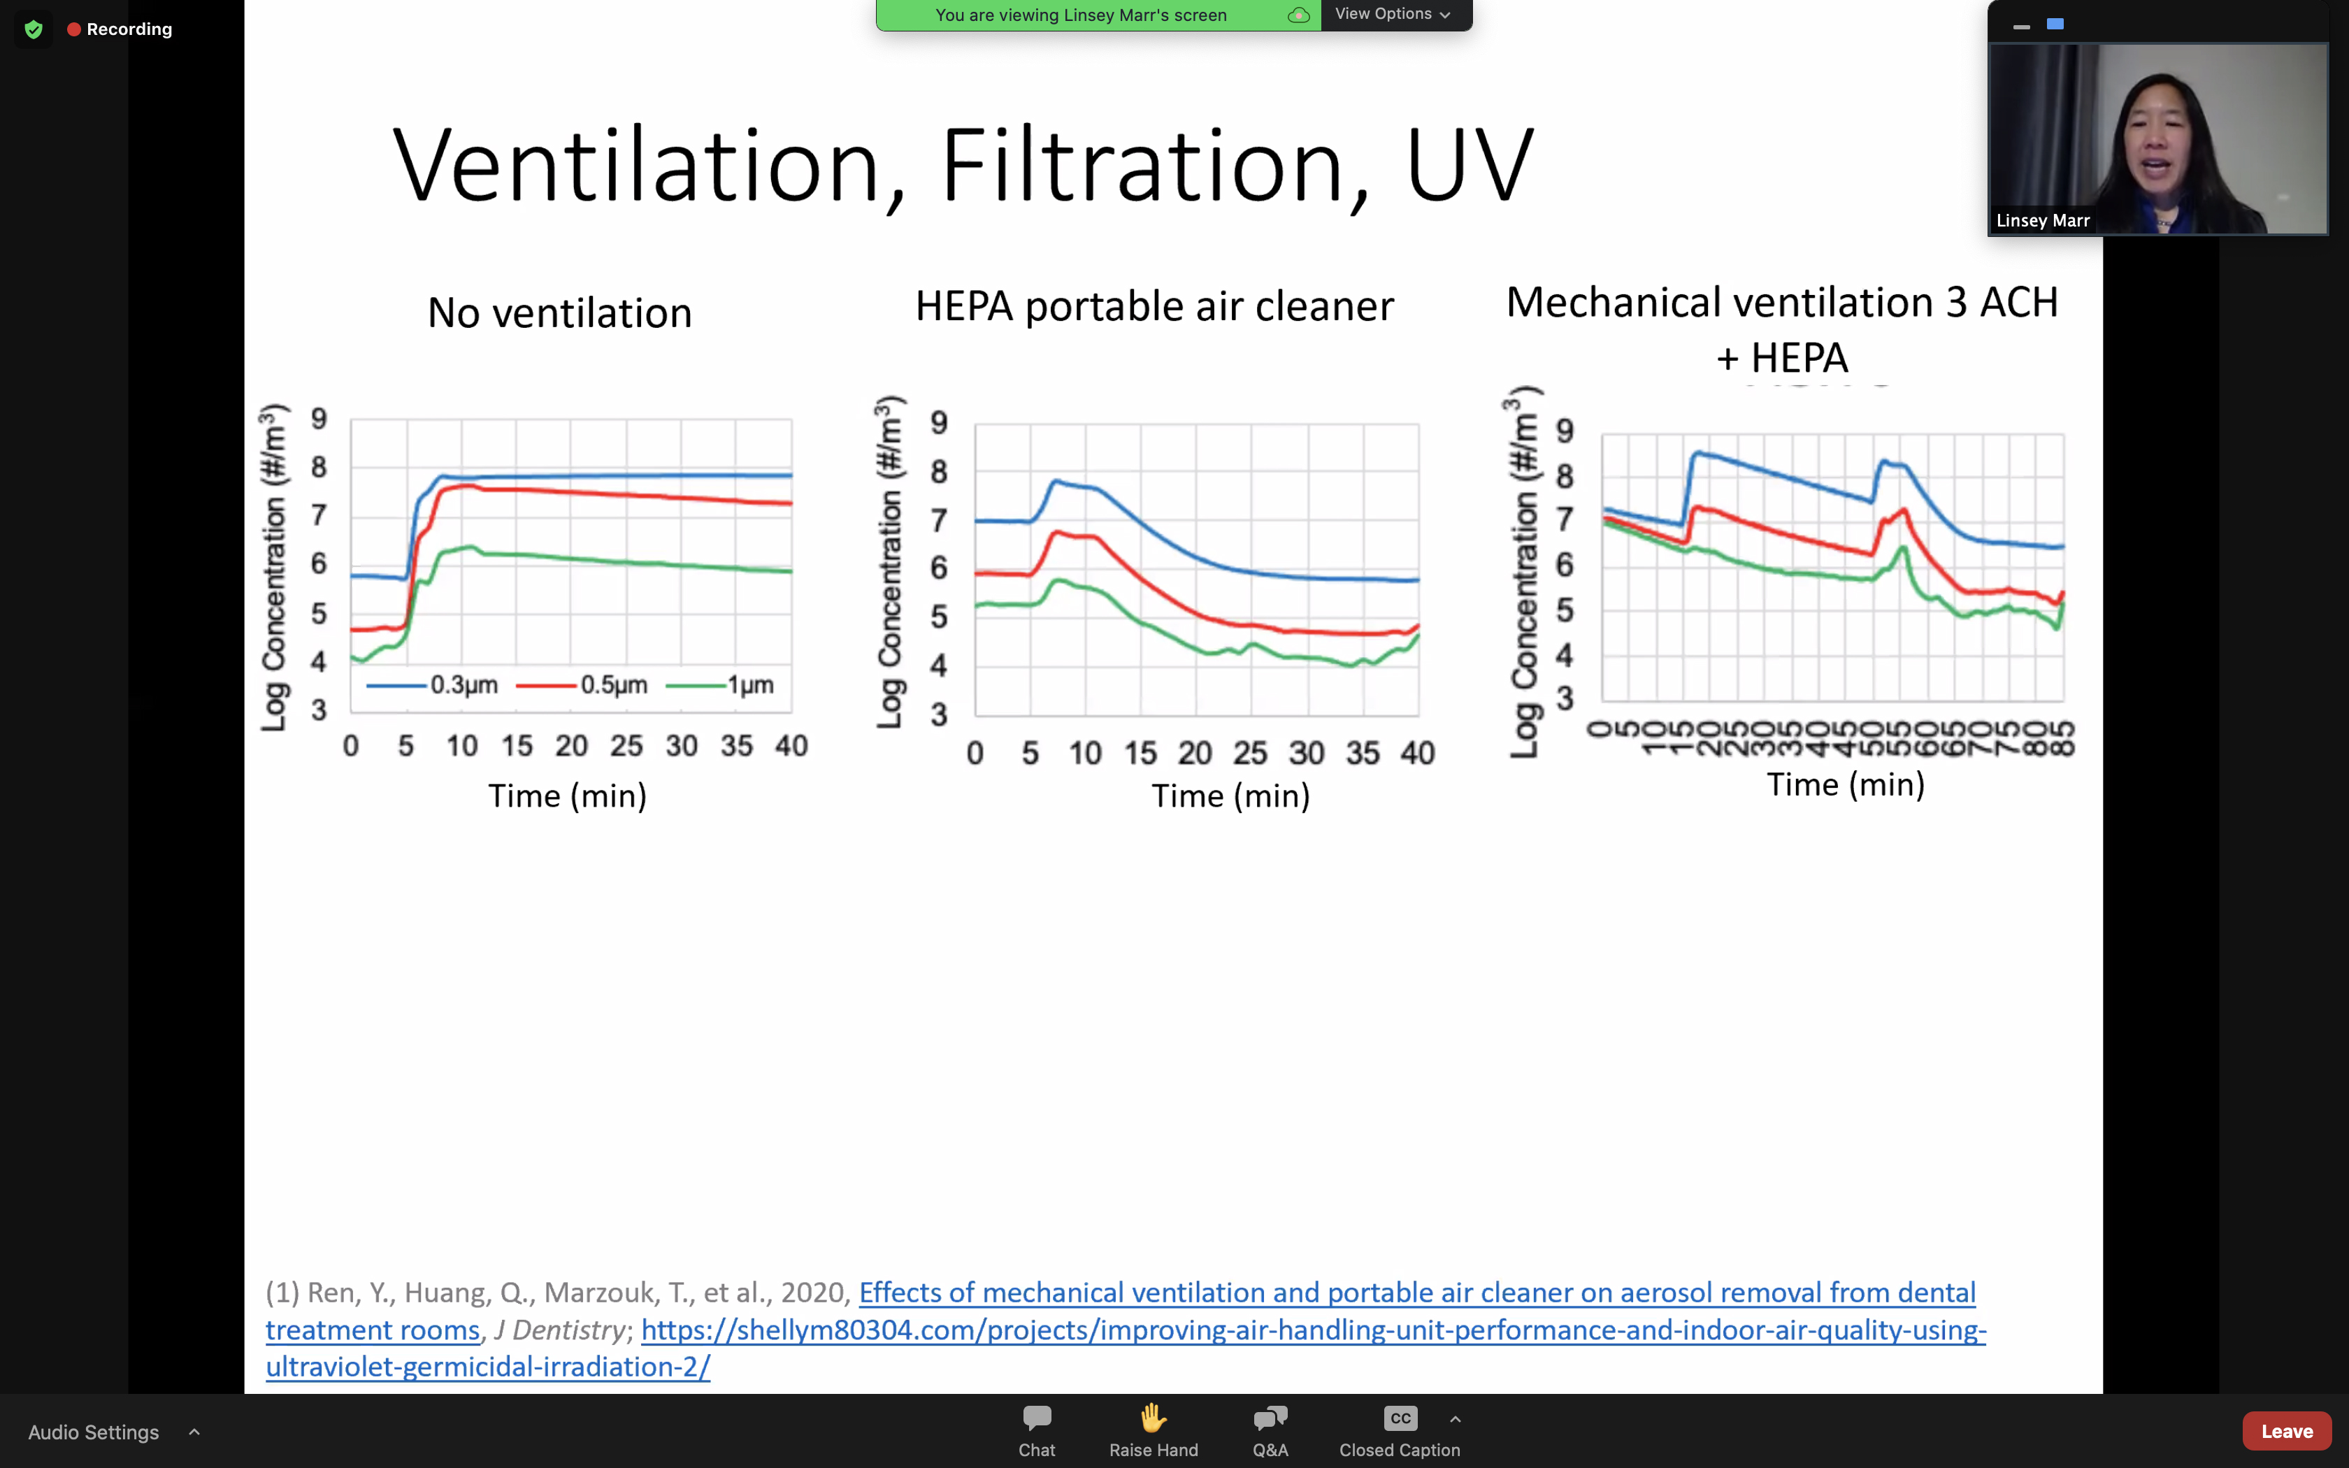Toggle Closed Caption

coord(1400,1431)
